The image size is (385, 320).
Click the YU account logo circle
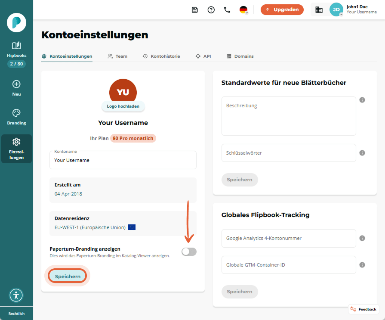coord(123,90)
